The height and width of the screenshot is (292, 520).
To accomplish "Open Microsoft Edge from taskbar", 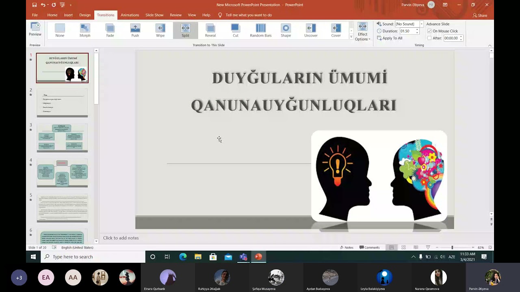I will click(183, 257).
